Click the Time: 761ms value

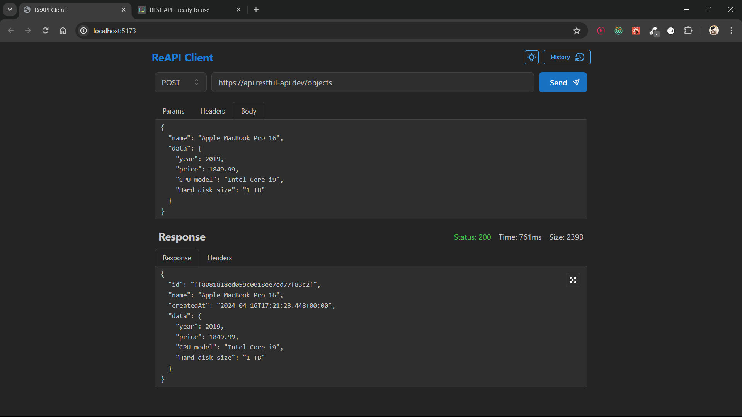coord(520,237)
